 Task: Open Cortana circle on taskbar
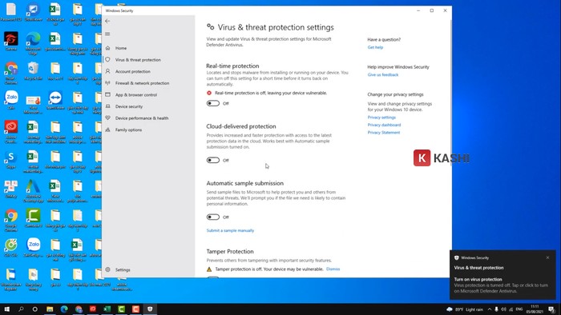pos(34,309)
